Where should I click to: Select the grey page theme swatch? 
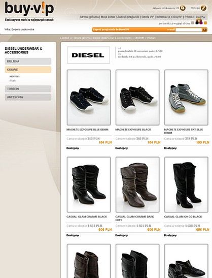tap(193, 23)
